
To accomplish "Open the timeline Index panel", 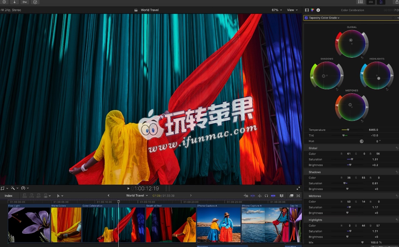I will (x=9, y=196).
